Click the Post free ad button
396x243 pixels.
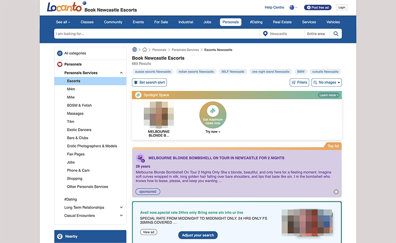coord(318,8)
